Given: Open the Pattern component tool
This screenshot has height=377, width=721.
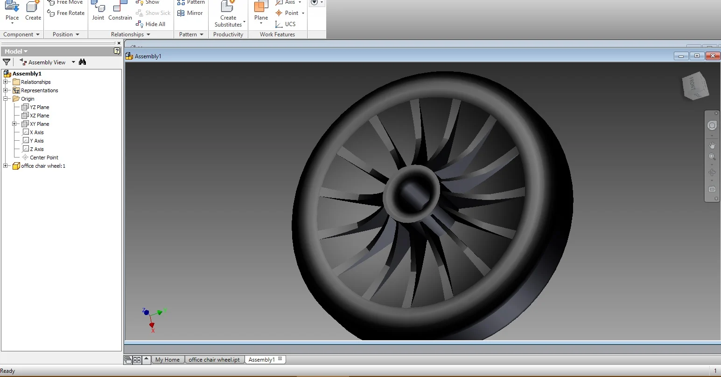Looking at the screenshot, I should (x=191, y=2).
